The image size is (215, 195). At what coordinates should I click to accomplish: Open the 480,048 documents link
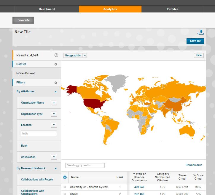click(x=139, y=187)
